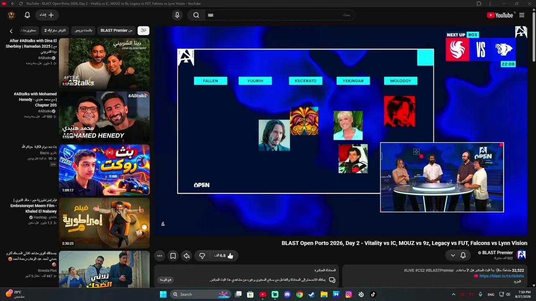Start voice search with the microphone
The width and height of the screenshot is (536, 301).
177,15
